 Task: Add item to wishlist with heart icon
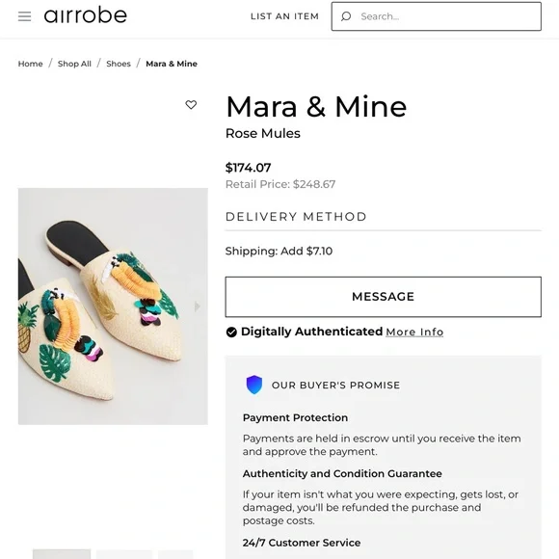(191, 104)
